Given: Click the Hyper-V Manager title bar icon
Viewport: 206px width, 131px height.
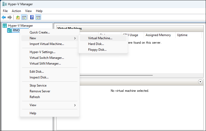Looking at the screenshot, I should point(4,4).
